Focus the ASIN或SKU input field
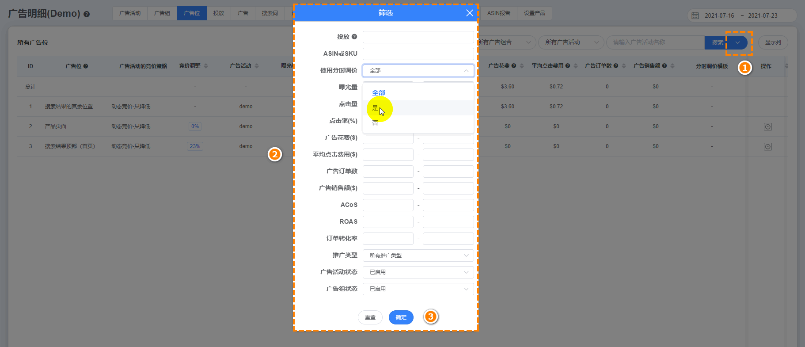Screen dimensions: 805x347 [418, 54]
